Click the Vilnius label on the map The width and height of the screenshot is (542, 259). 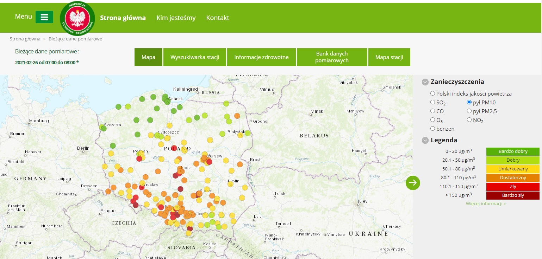[x=267, y=90]
